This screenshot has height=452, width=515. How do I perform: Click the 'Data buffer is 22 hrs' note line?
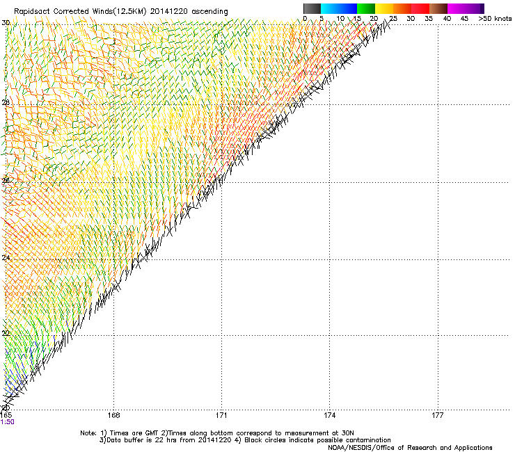(245, 440)
